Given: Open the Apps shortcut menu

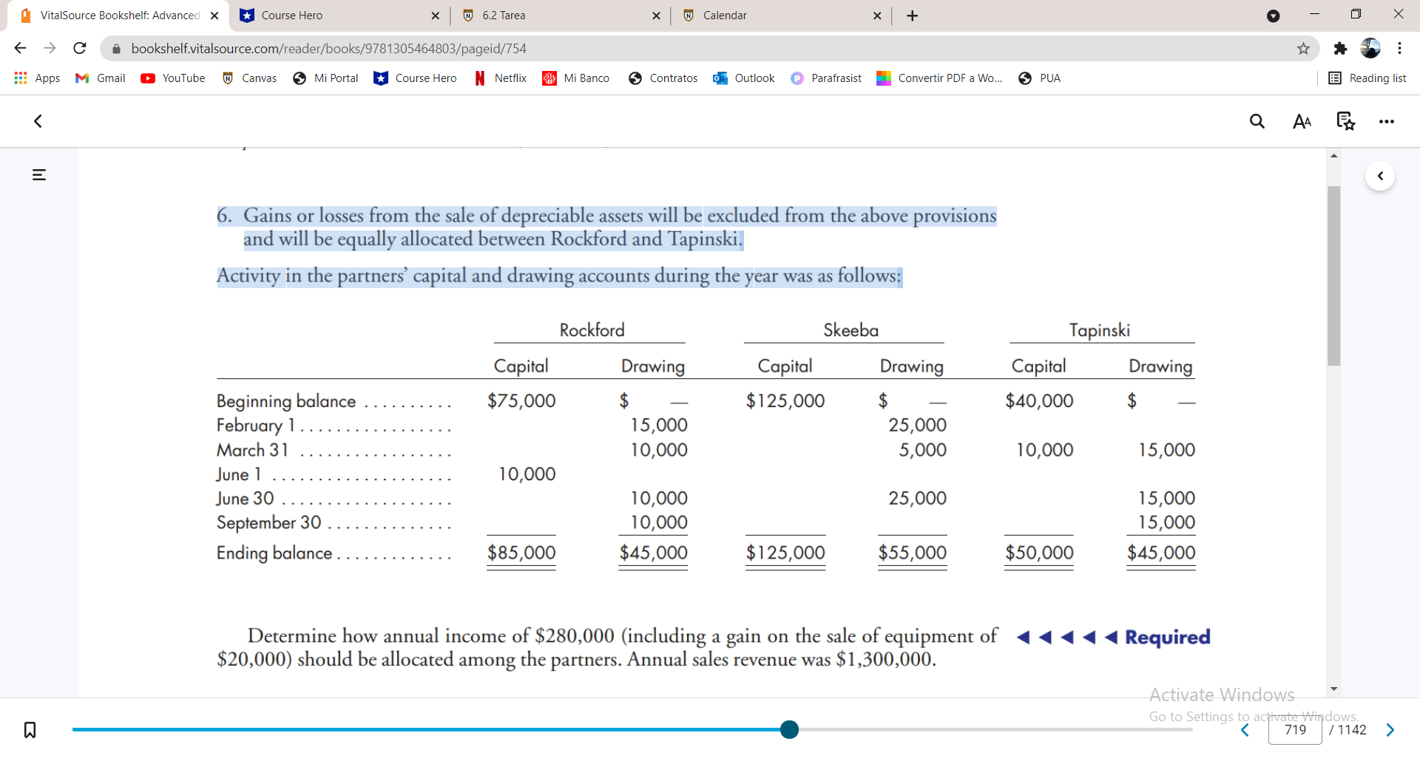Looking at the screenshot, I should (x=36, y=78).
